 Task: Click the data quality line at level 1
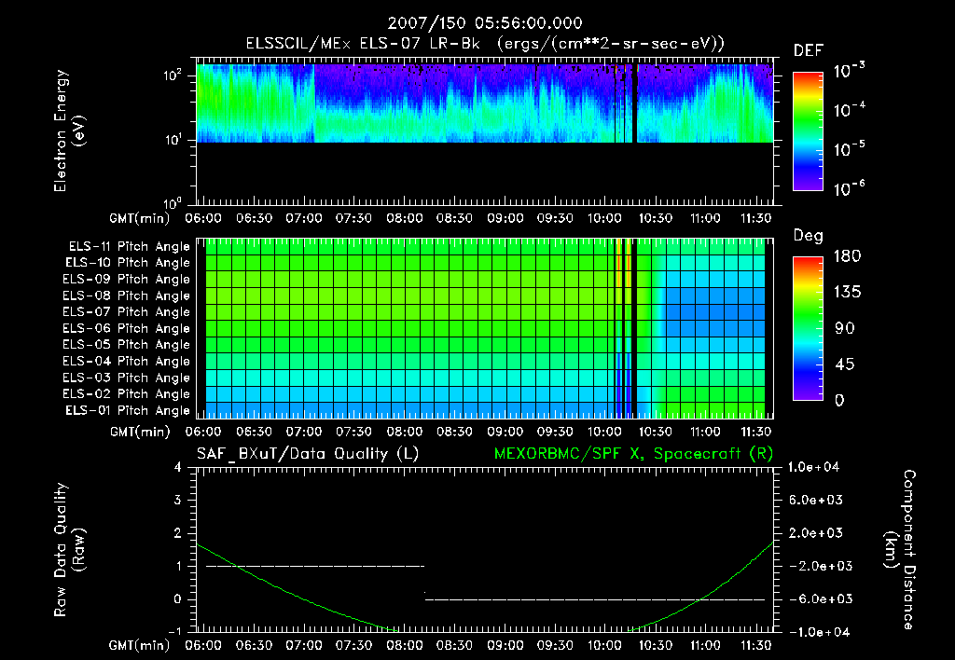pos(315,566)
